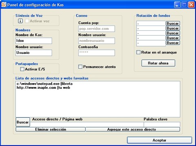
Task: Focus the Palabra clave field
Action: (162, 125)
